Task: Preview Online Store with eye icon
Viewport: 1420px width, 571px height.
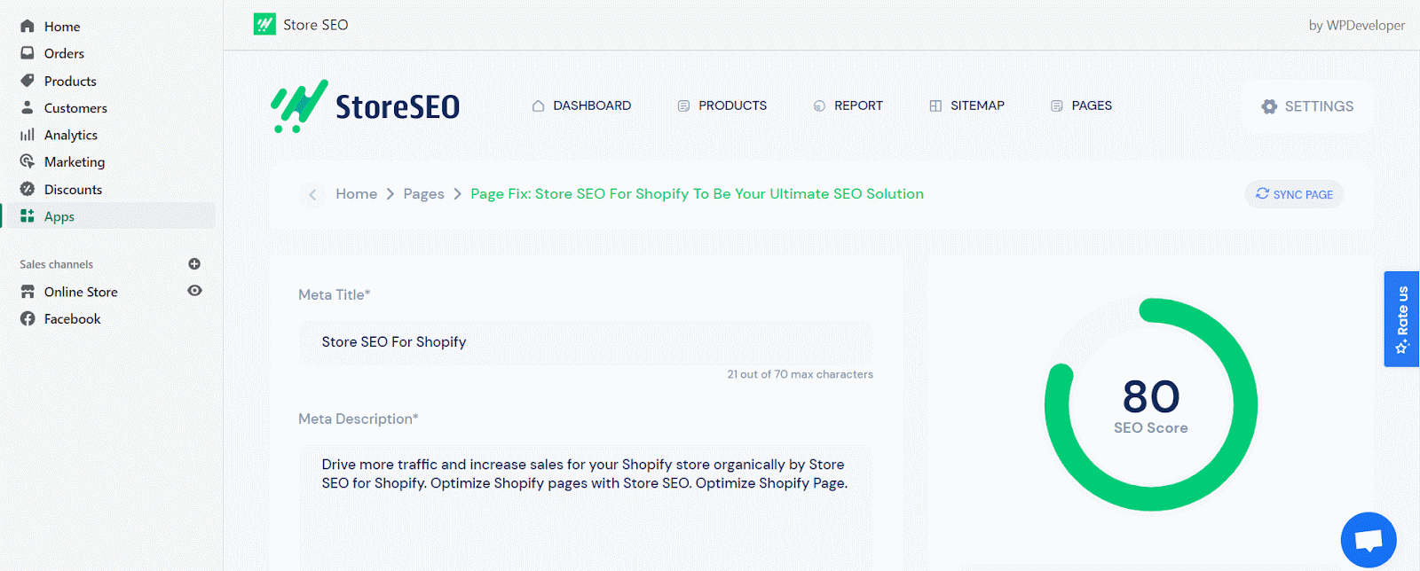Action: click(x=194, y=291)
